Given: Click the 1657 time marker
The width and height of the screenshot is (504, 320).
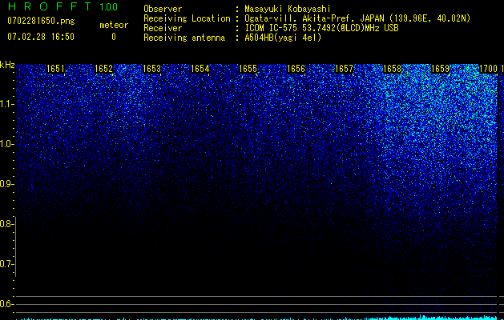Looking at the screenshot, I should 344,69.
